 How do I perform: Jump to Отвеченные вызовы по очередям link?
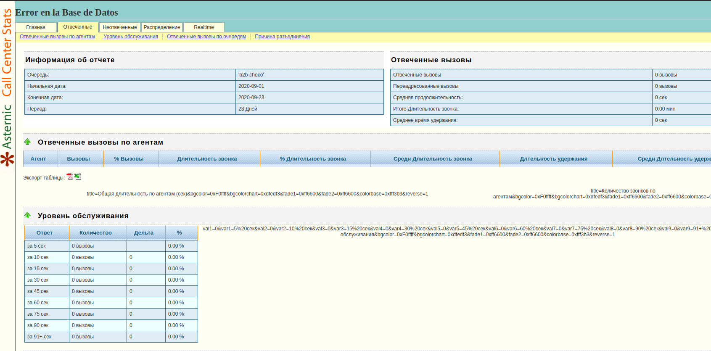206,37
